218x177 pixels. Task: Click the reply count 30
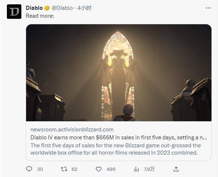click(x=40, y=169)
